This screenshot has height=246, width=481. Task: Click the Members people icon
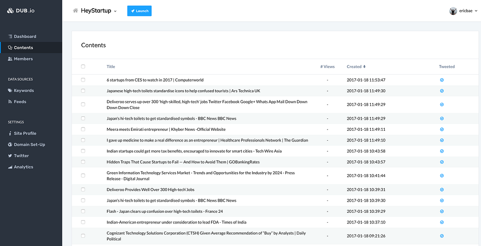10,59
